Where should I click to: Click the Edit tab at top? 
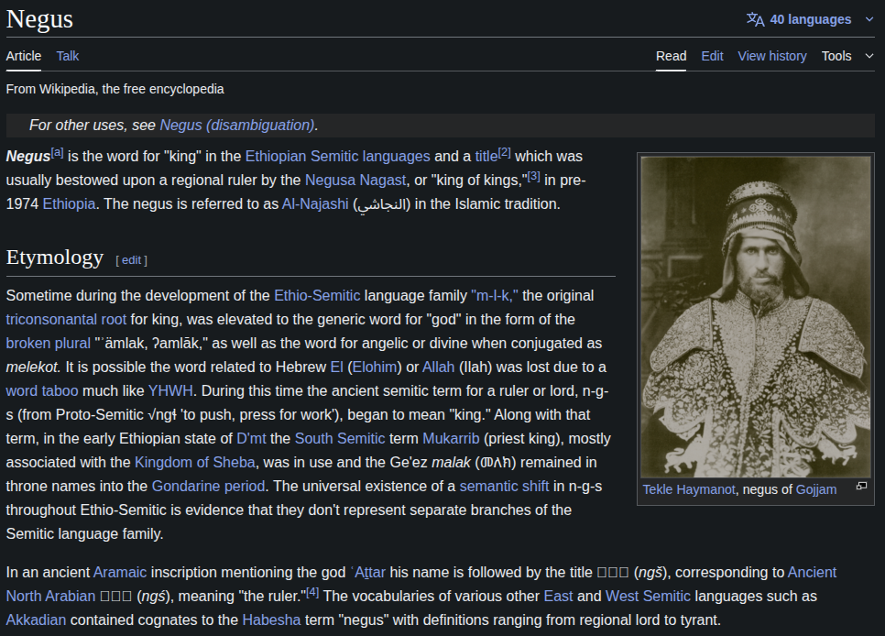click(x=712, y=56)
